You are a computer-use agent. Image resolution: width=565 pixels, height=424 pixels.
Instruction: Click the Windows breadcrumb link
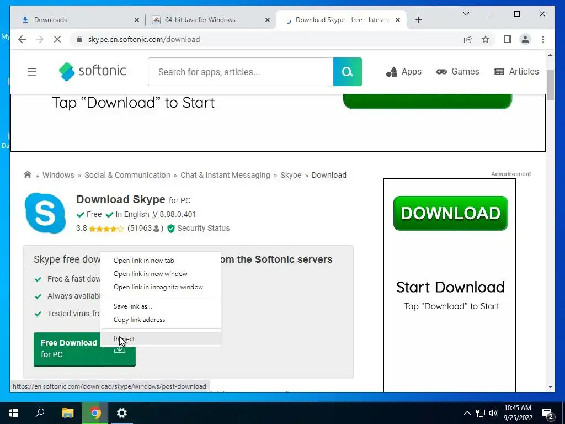pos(58,175)
